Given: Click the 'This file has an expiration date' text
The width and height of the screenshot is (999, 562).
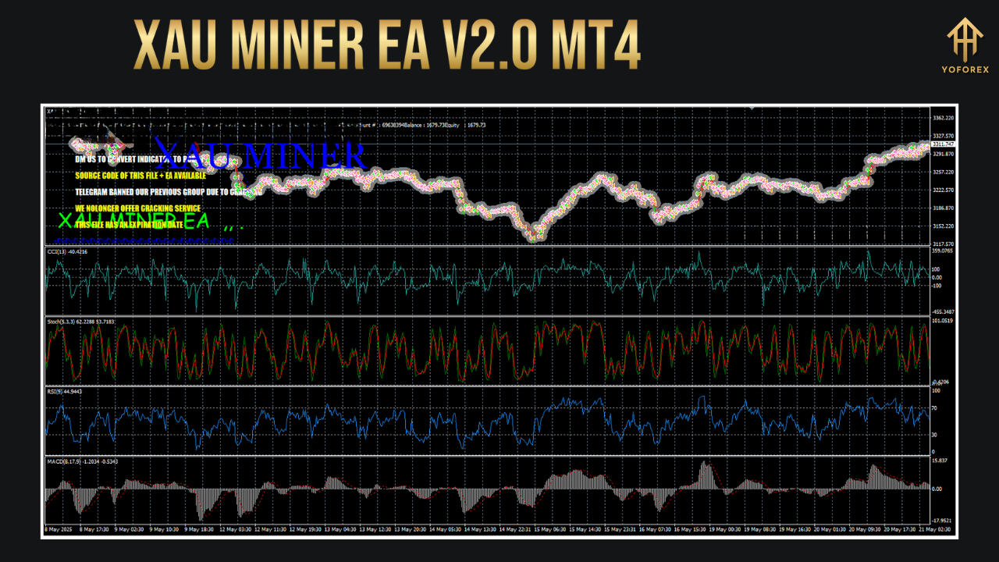Looking at the screenshot, I should click(129, 225).
